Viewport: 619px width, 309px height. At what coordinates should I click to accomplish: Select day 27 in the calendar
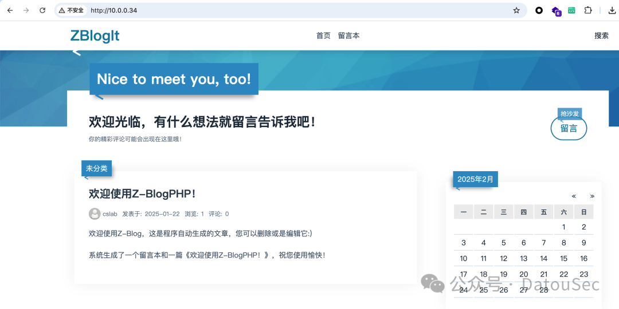pos(524,290)
